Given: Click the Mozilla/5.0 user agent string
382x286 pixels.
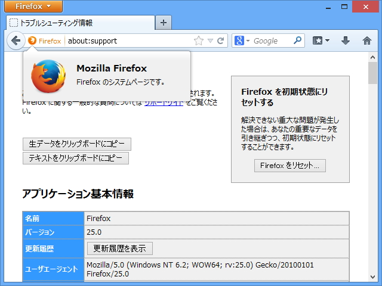Looking at the screenshot, I should pyautogui.click(x=200, y=269).
